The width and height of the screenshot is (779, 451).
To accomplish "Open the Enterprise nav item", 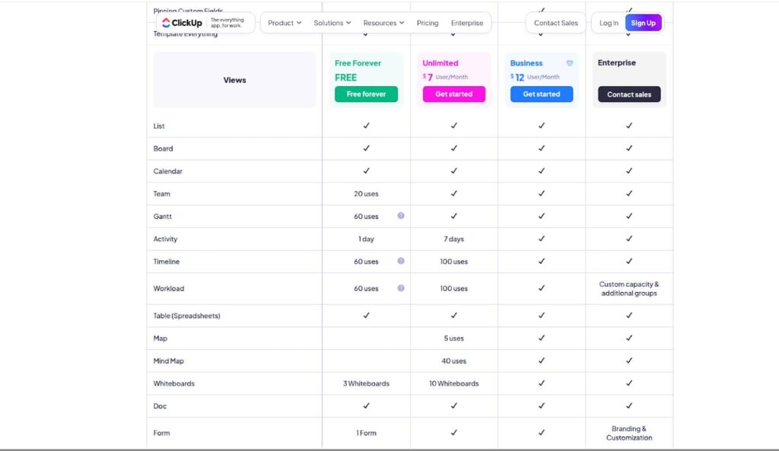I will [467, 23].
